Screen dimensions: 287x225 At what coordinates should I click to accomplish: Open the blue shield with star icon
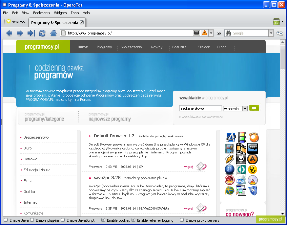(x=253, y=191)
